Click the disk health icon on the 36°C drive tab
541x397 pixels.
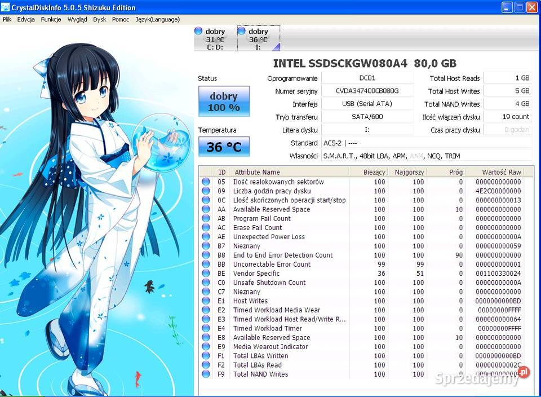pyautogui.click(x=242, y=32)
